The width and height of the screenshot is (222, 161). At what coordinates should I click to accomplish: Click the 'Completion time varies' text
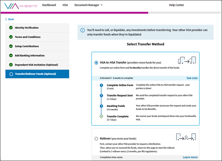[x=111, y=157]
